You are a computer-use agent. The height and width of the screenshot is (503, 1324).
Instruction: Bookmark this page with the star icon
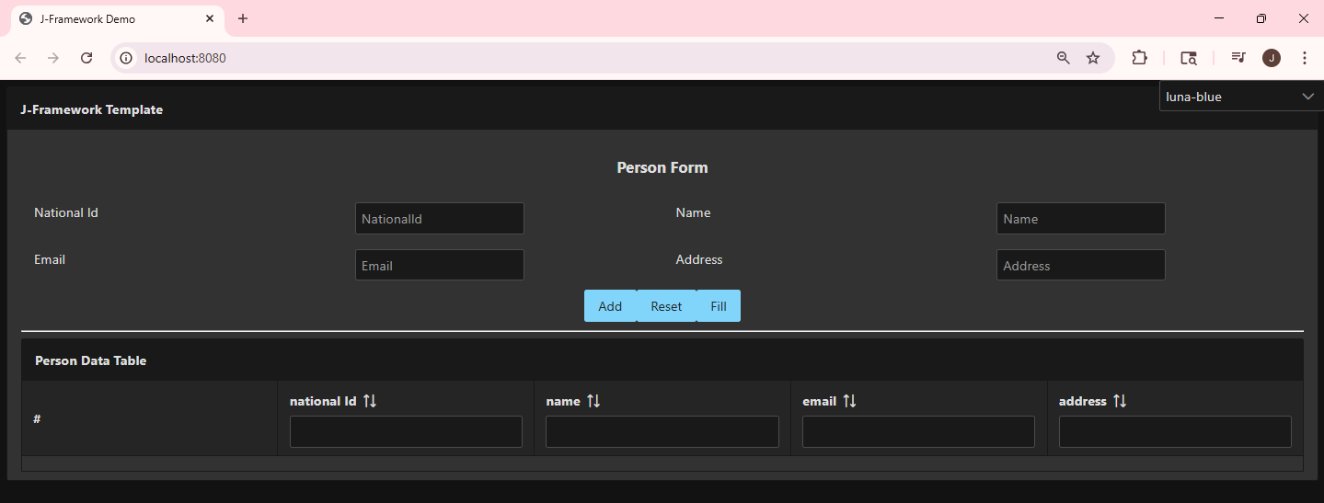[1093, 58]
